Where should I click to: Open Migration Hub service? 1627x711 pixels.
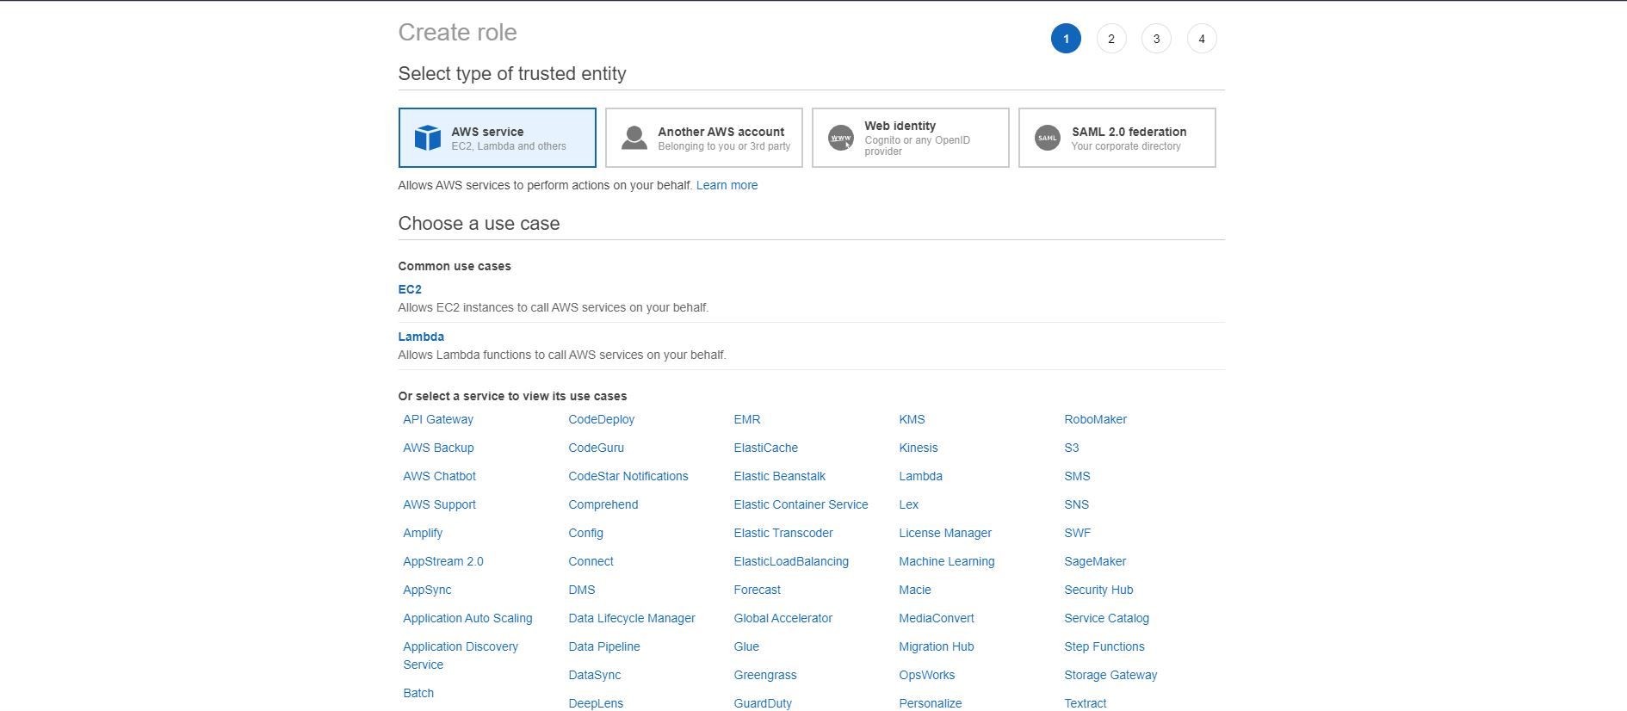[937, 646]
